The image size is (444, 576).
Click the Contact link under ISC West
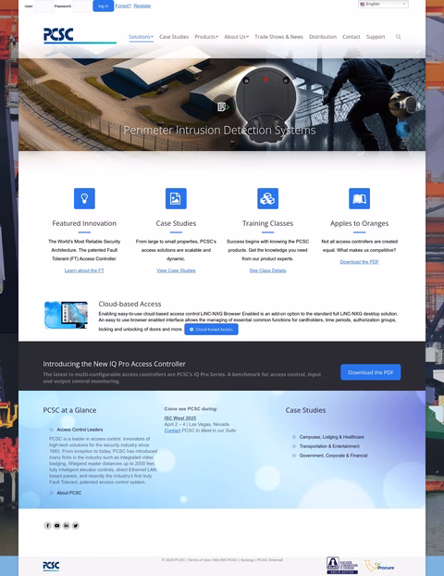point(172,431)
